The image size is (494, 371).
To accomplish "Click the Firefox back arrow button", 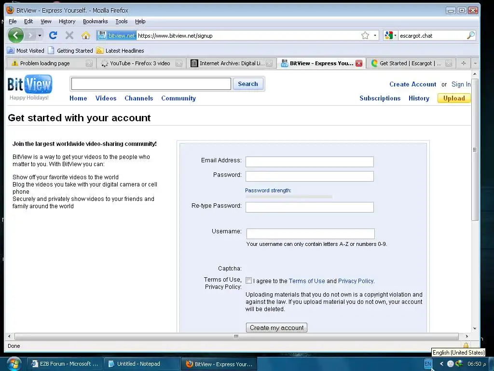I will click(x=16, y=35).
